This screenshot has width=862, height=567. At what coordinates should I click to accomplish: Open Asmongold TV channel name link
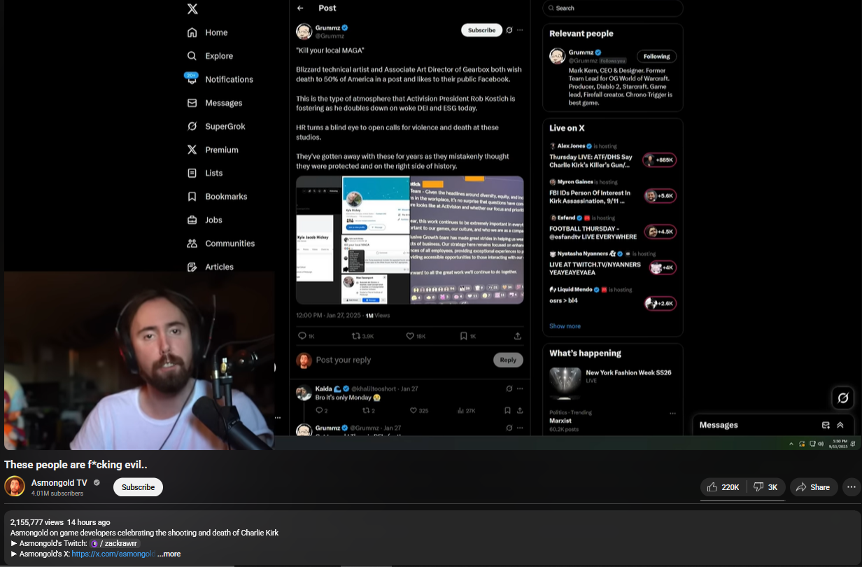pyautogui.click(x=59, y=483)
